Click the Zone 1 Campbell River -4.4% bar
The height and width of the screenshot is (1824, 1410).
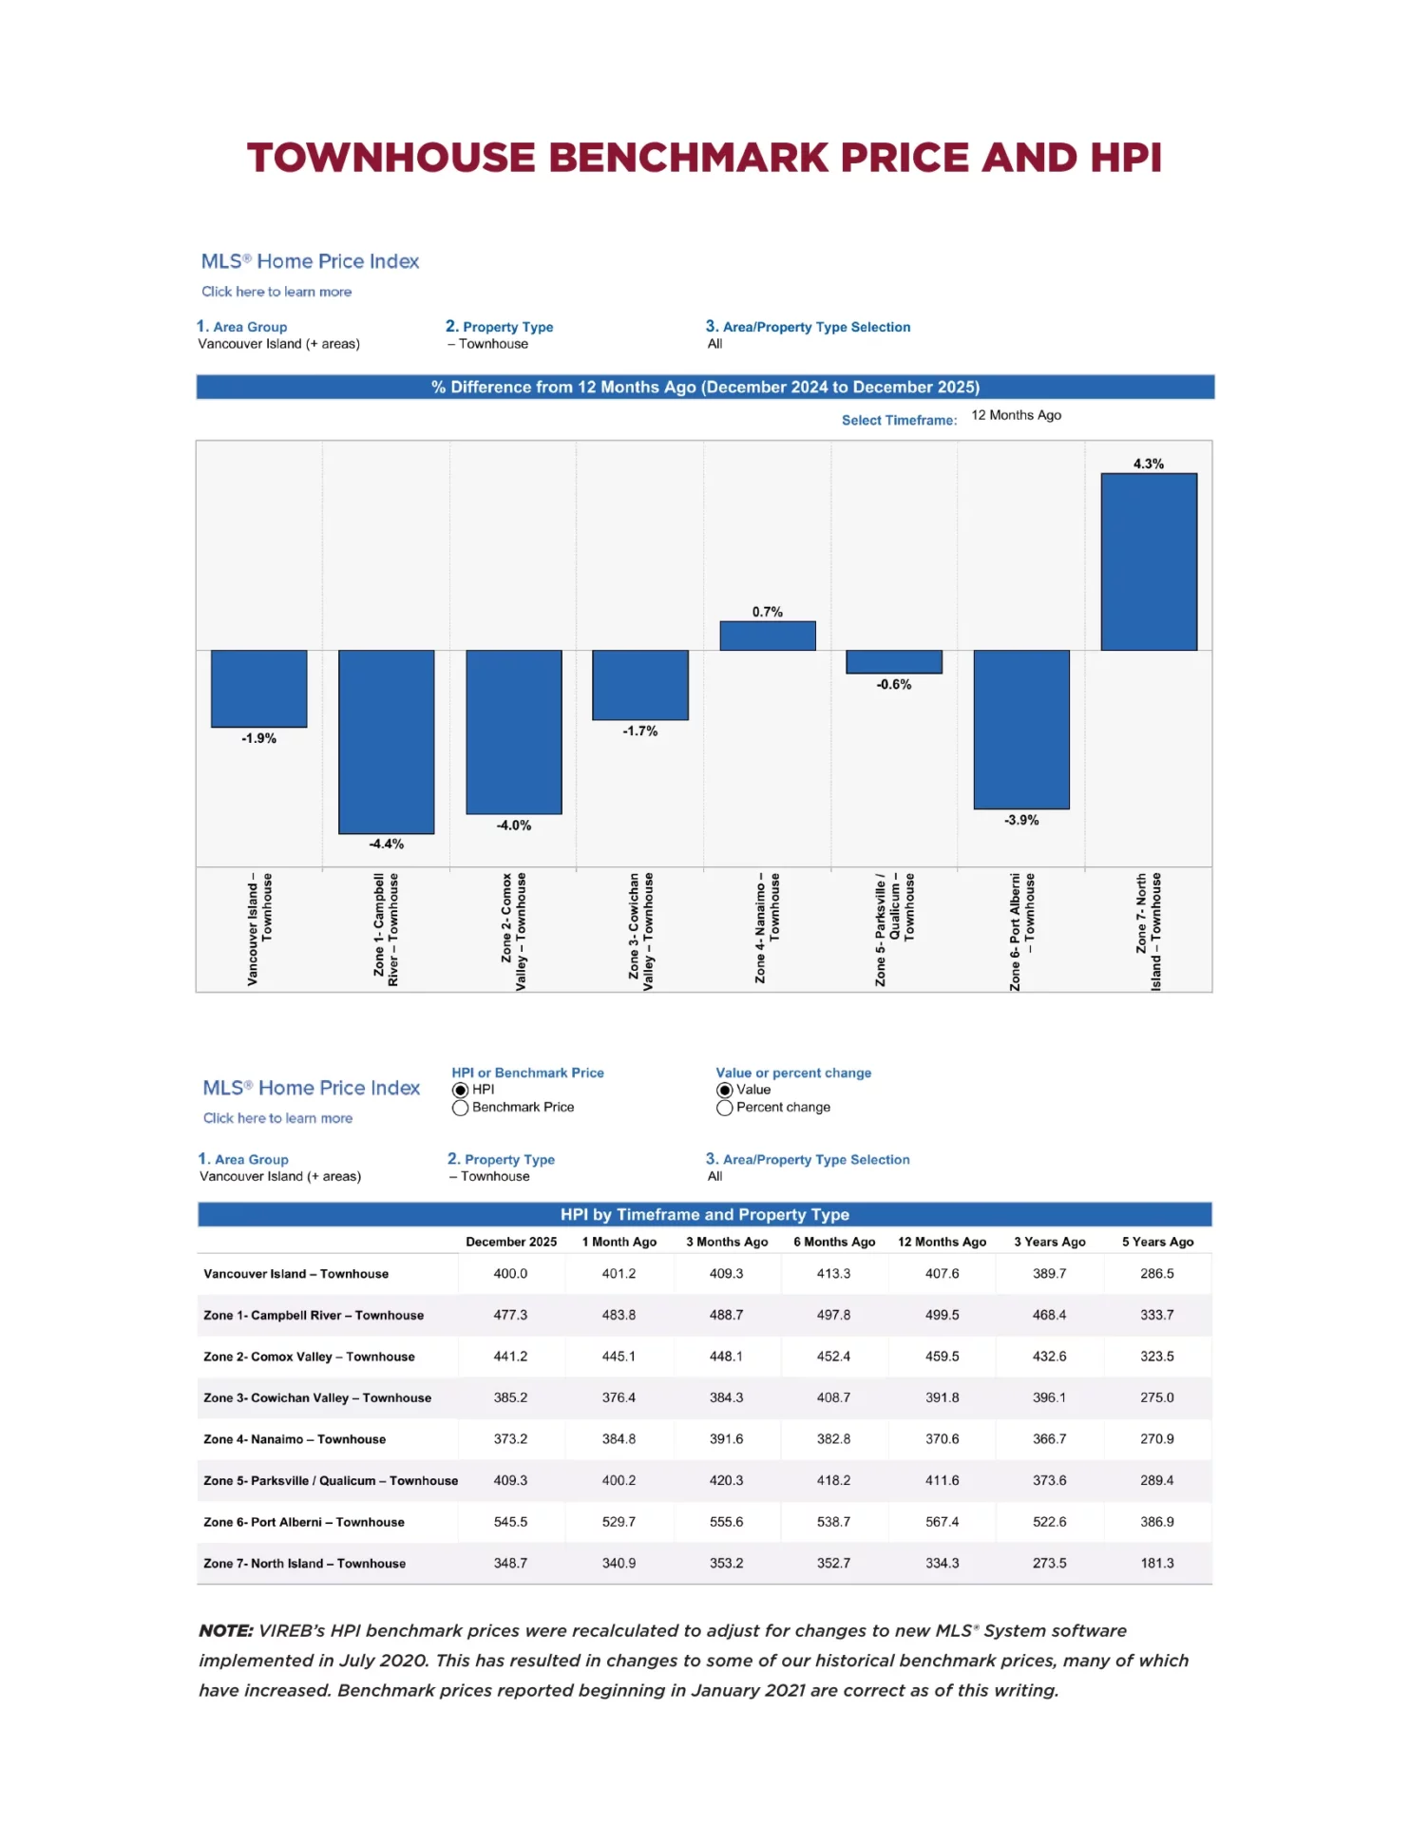[387, 741]
